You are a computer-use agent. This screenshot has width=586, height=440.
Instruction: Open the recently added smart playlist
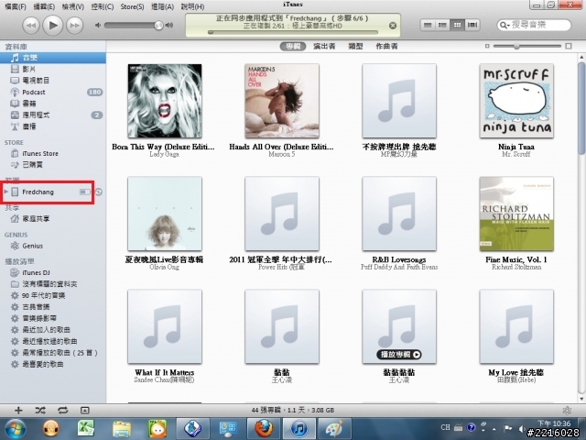click(x=53, y=330)
